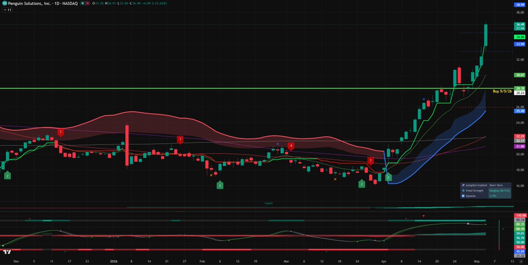Click the green '3' buy marker in April
This screenshot has height=265, width=528.
pyautogui.click(x=389, y=177)
